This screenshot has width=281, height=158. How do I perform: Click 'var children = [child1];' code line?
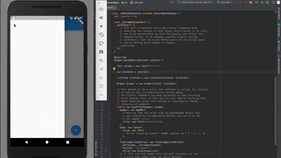[133, 72]
